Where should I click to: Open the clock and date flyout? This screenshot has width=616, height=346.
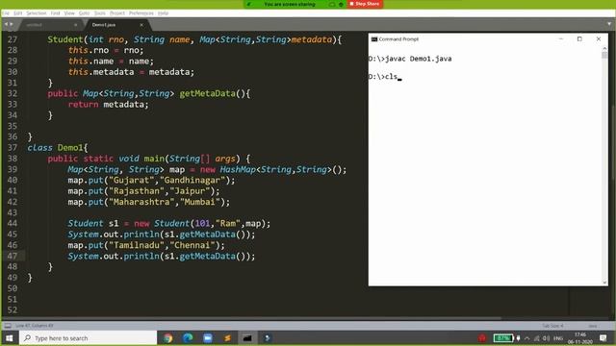tap(580, 338)
